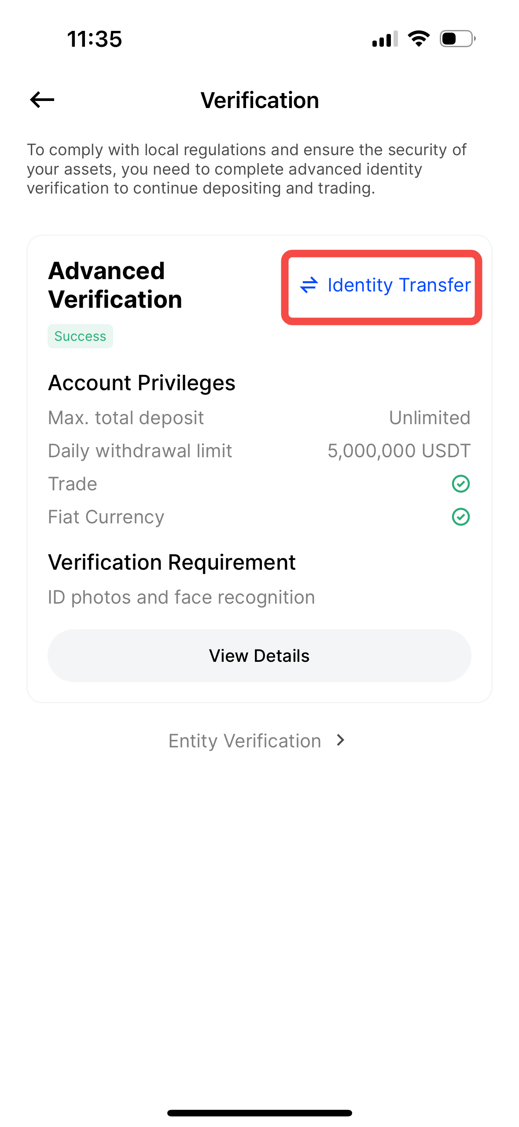This screenshot has height=1127, width=519.
Task: Open the Verification screen title area
Action: tap(260, 100)
